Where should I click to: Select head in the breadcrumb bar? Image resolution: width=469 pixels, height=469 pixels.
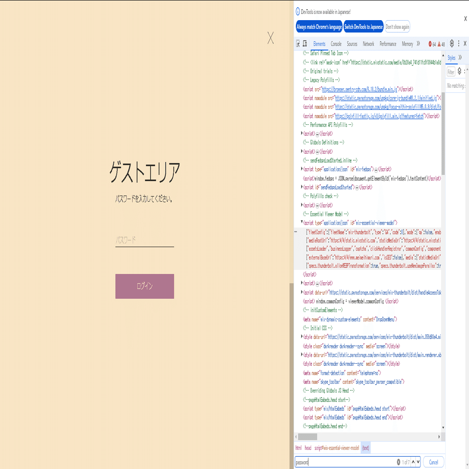point(308,448)
